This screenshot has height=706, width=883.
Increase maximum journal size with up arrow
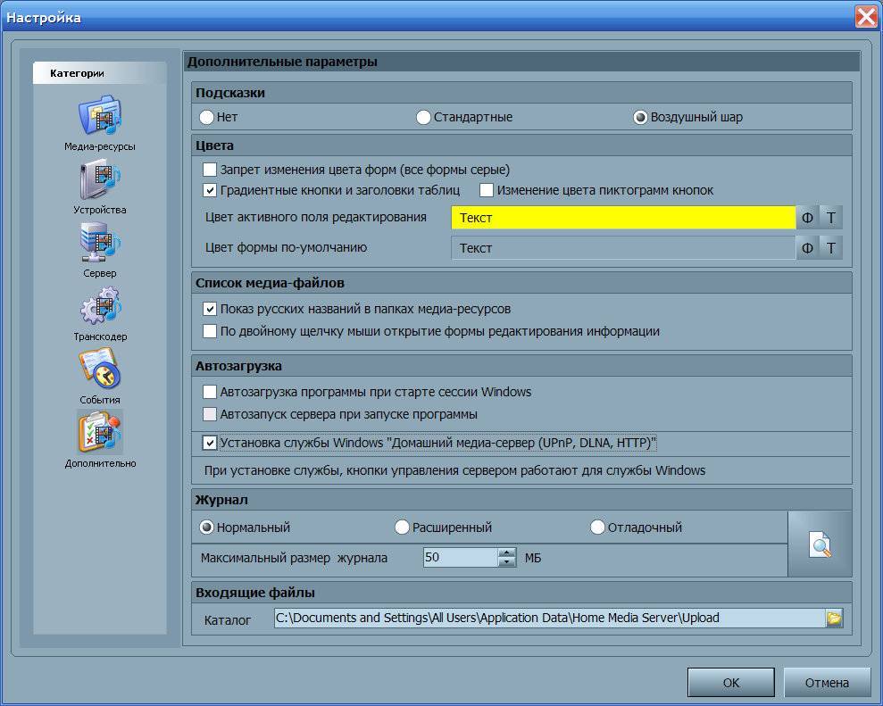click(x=507, y=552)
